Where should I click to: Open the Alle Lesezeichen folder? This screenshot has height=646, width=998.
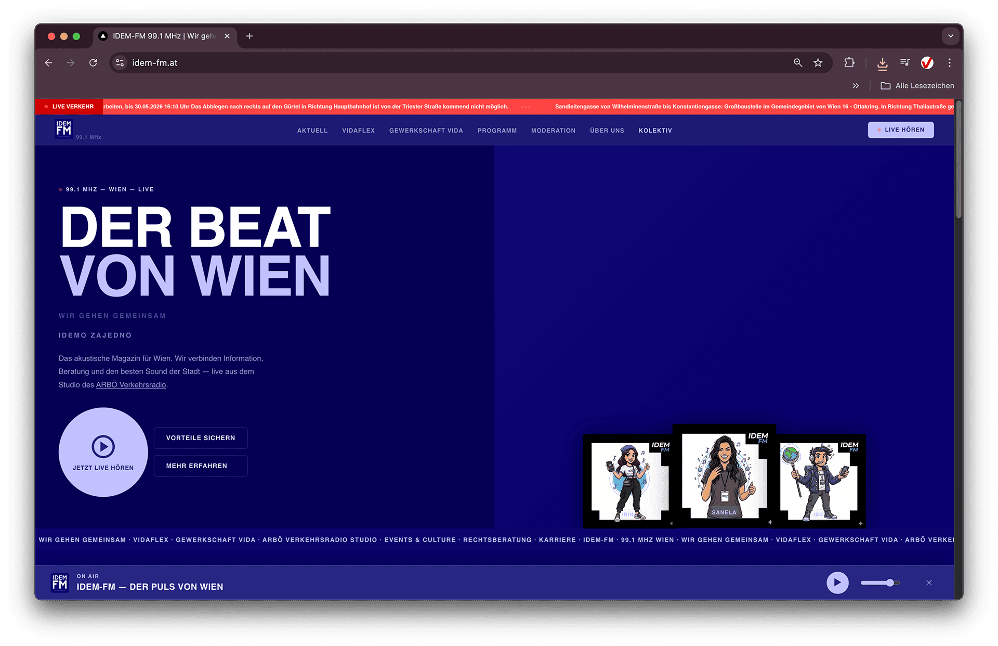click(x=917, y=86)
